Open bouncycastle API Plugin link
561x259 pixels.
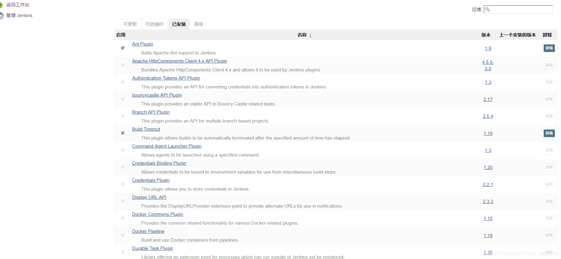[157, 95]
